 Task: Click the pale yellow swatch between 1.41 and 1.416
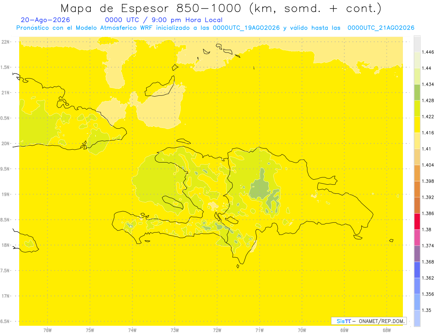[417, 141]
